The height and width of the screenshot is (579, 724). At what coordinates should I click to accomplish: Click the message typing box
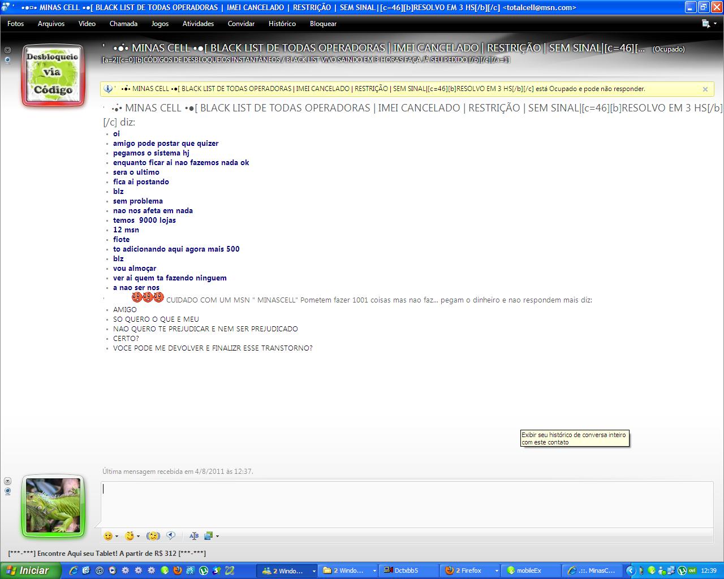(x=407, y=504)
